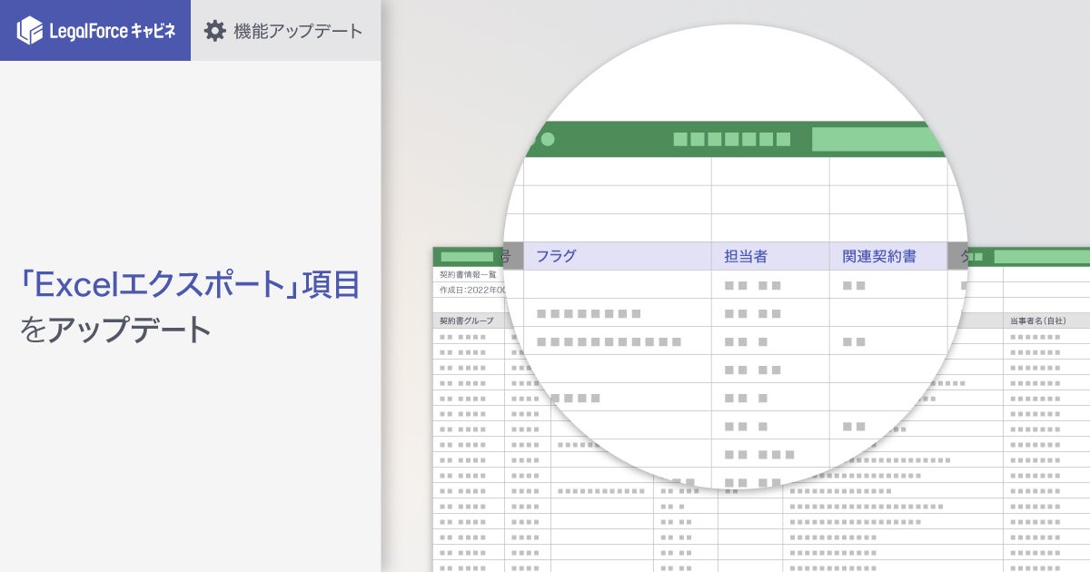Select the 担当者 column header
This screenshot has width=1090, height=572.
click(x=770, y=256)
